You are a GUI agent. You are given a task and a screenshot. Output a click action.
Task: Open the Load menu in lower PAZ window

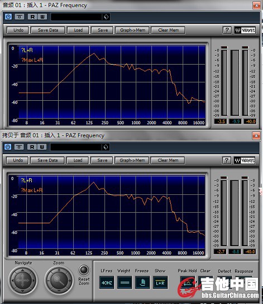tap(78, 160)
